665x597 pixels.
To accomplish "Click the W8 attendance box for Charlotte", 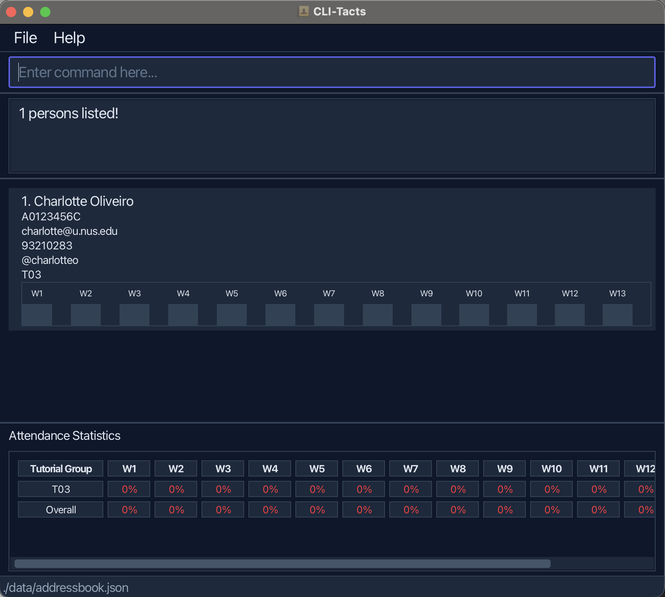I will point(377,315).
